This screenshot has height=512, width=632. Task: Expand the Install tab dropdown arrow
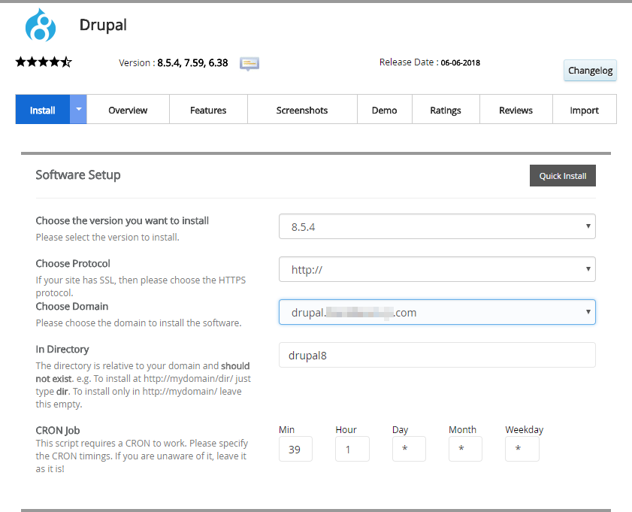(79, 109)
